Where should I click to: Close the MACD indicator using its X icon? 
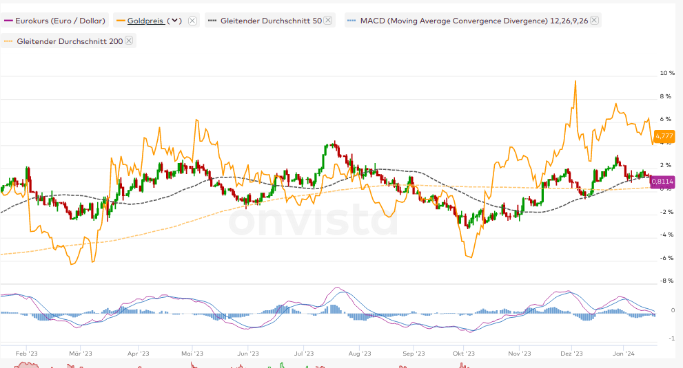point(594,21)
